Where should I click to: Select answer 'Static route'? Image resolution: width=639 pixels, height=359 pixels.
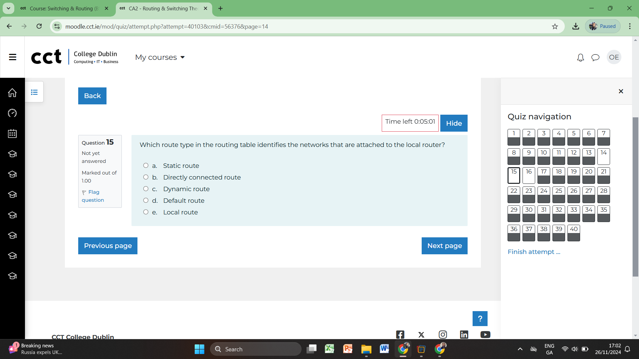145,165
